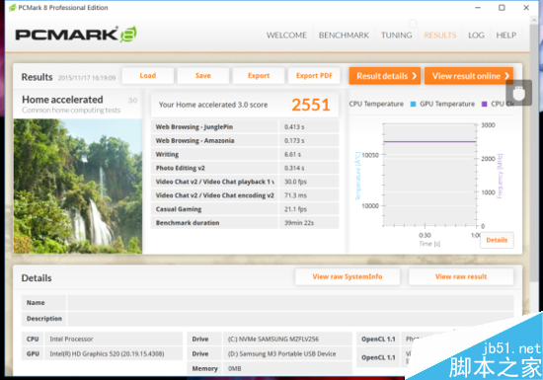This screenshot has width=543, height=380.
Task: Click the Writing result row
Action: (x=245, y=154)
